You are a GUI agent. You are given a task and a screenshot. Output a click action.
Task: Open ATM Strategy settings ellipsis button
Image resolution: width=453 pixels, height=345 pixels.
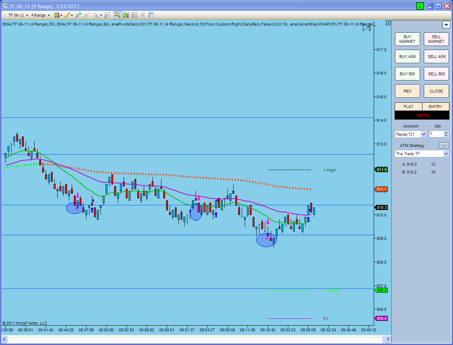point(444,145)
